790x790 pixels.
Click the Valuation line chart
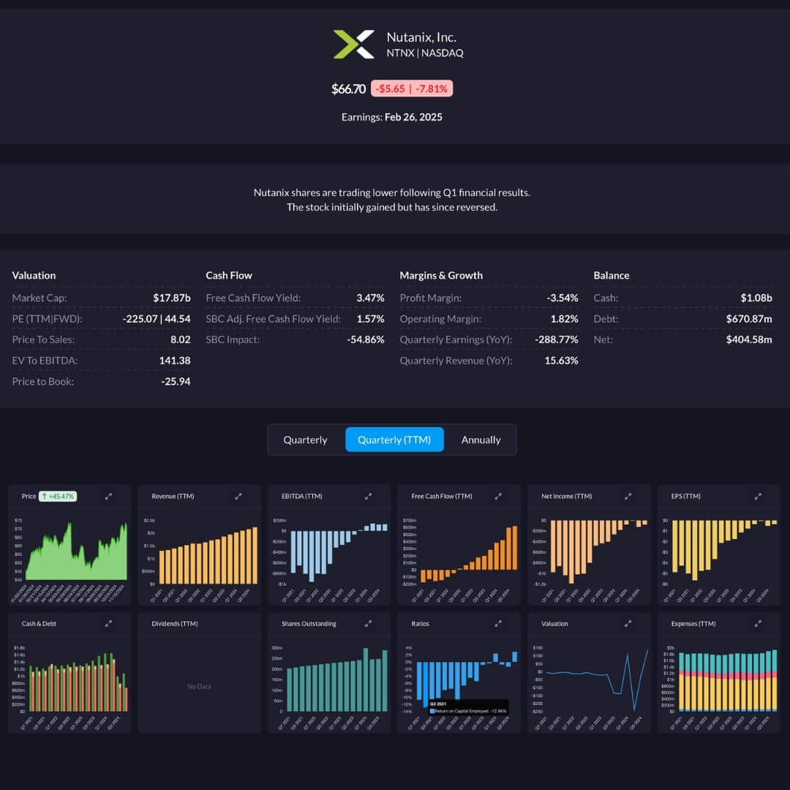point(597,680)
